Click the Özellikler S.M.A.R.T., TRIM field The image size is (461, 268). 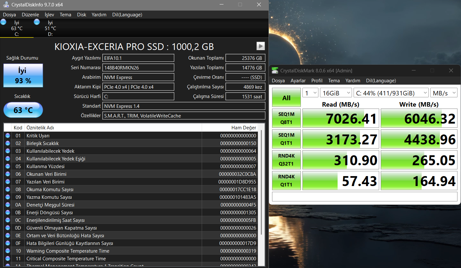point(184,116)
